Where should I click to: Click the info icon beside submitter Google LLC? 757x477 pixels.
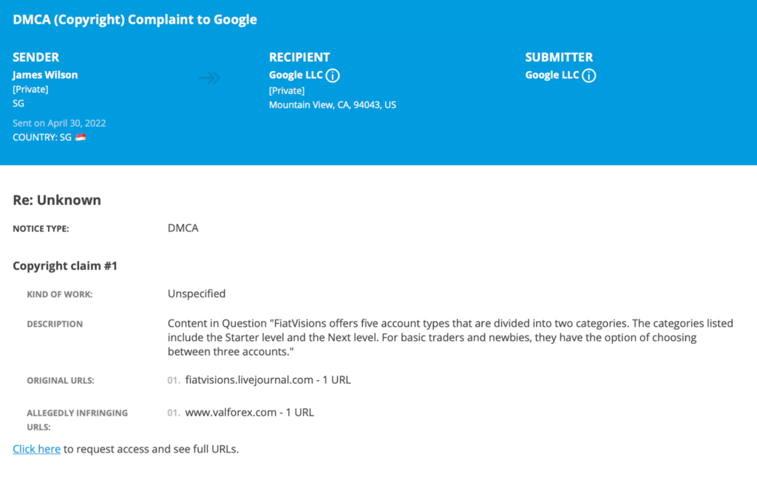(588, 75)
